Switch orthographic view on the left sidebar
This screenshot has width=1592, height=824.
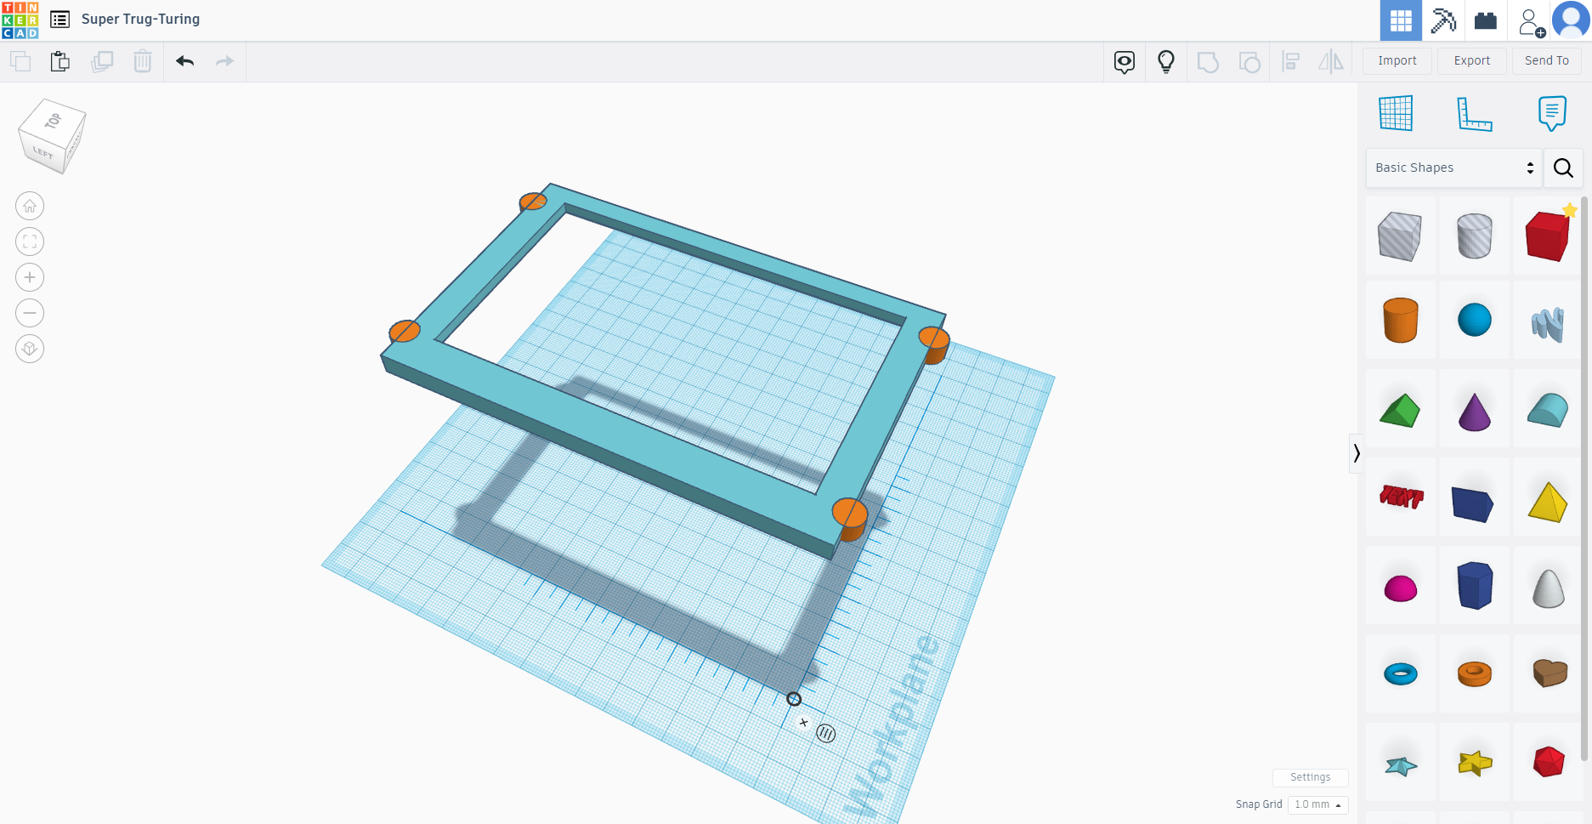click(30, 349)
